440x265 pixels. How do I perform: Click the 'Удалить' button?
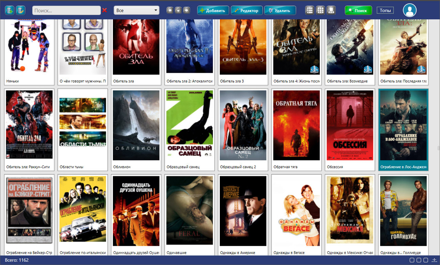coord(280,10)
